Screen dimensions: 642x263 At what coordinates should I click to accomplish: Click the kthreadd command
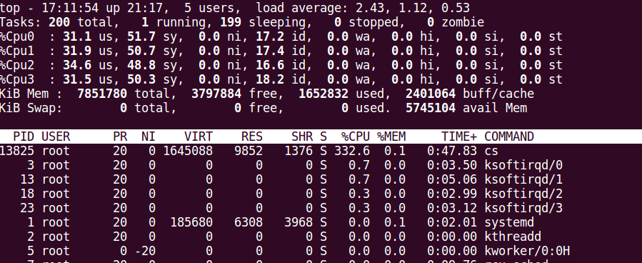[513, 237]
